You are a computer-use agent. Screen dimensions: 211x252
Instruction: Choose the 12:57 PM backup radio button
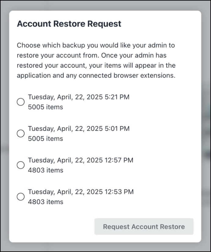click(x=20, y=165)
